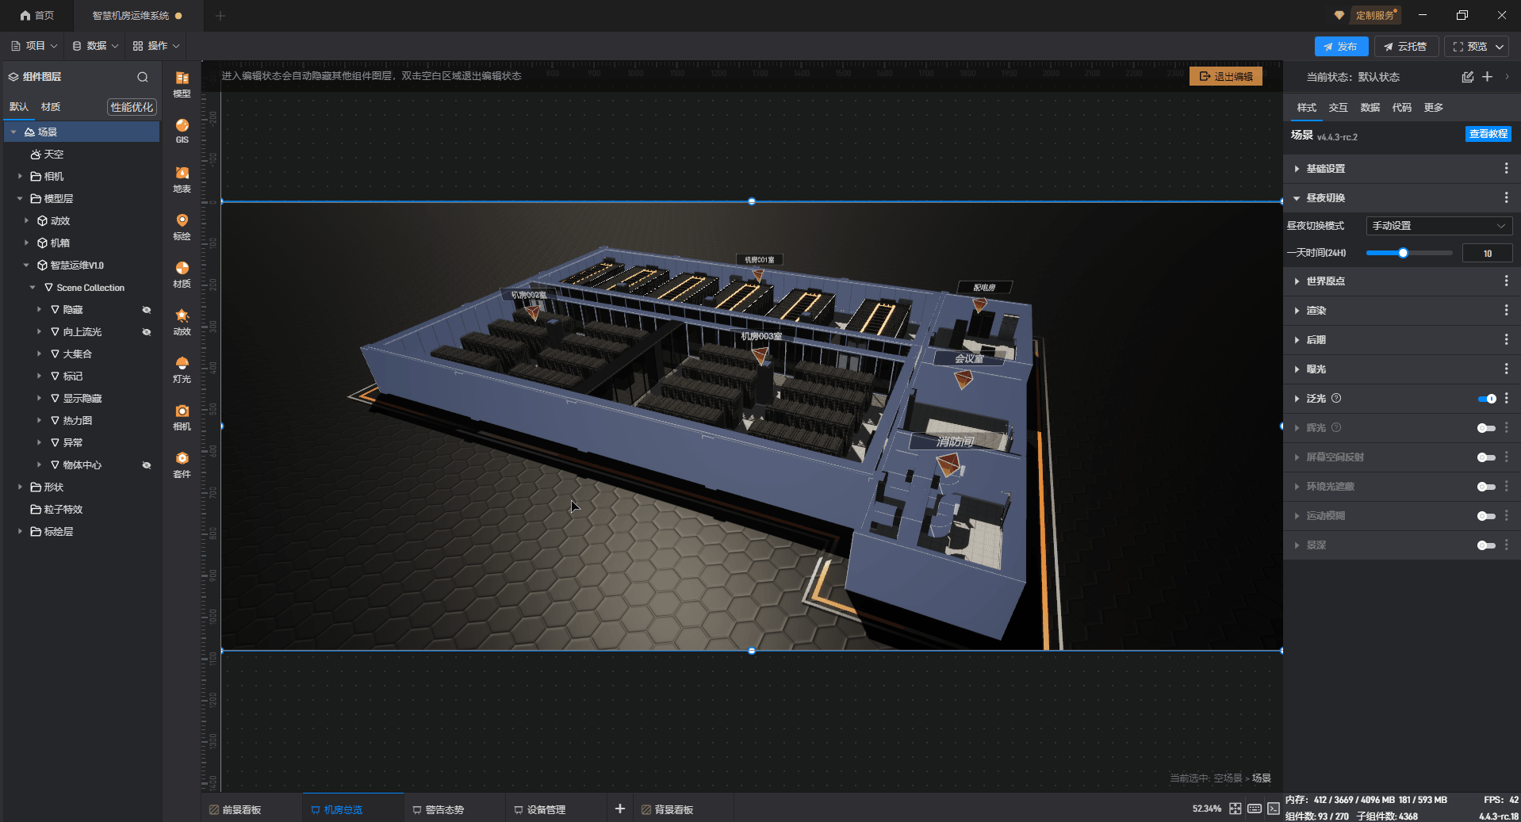Open the 昼夜切换模式 dropdown
The image size is (1521, 822).
1439,226
